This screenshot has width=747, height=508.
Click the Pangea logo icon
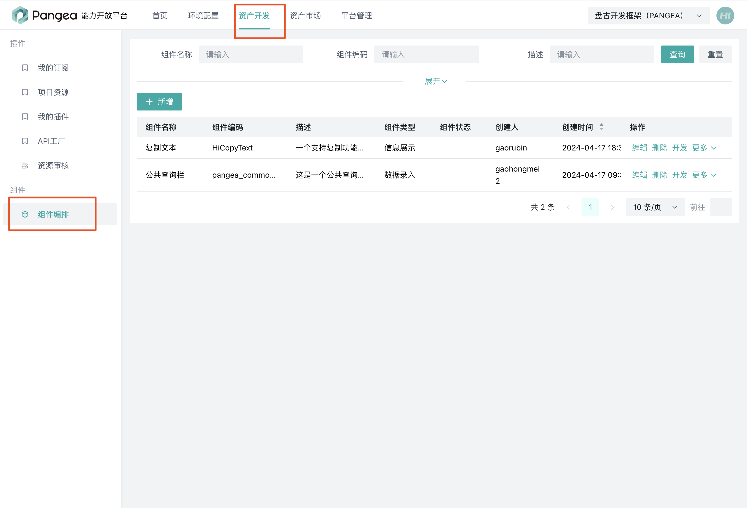(20, 15)
